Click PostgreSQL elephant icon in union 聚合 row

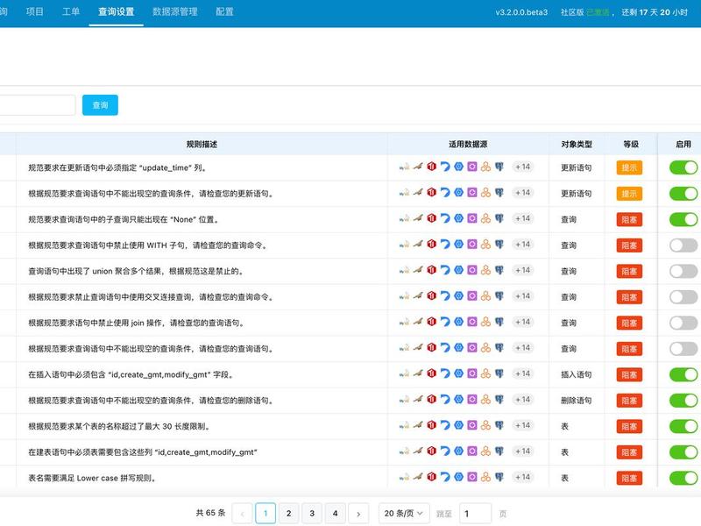pos(499,270)
